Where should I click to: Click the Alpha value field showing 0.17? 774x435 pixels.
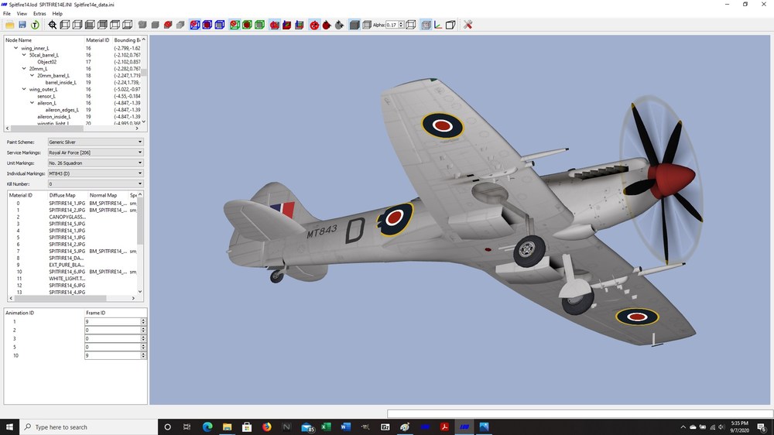pos(392,25)
